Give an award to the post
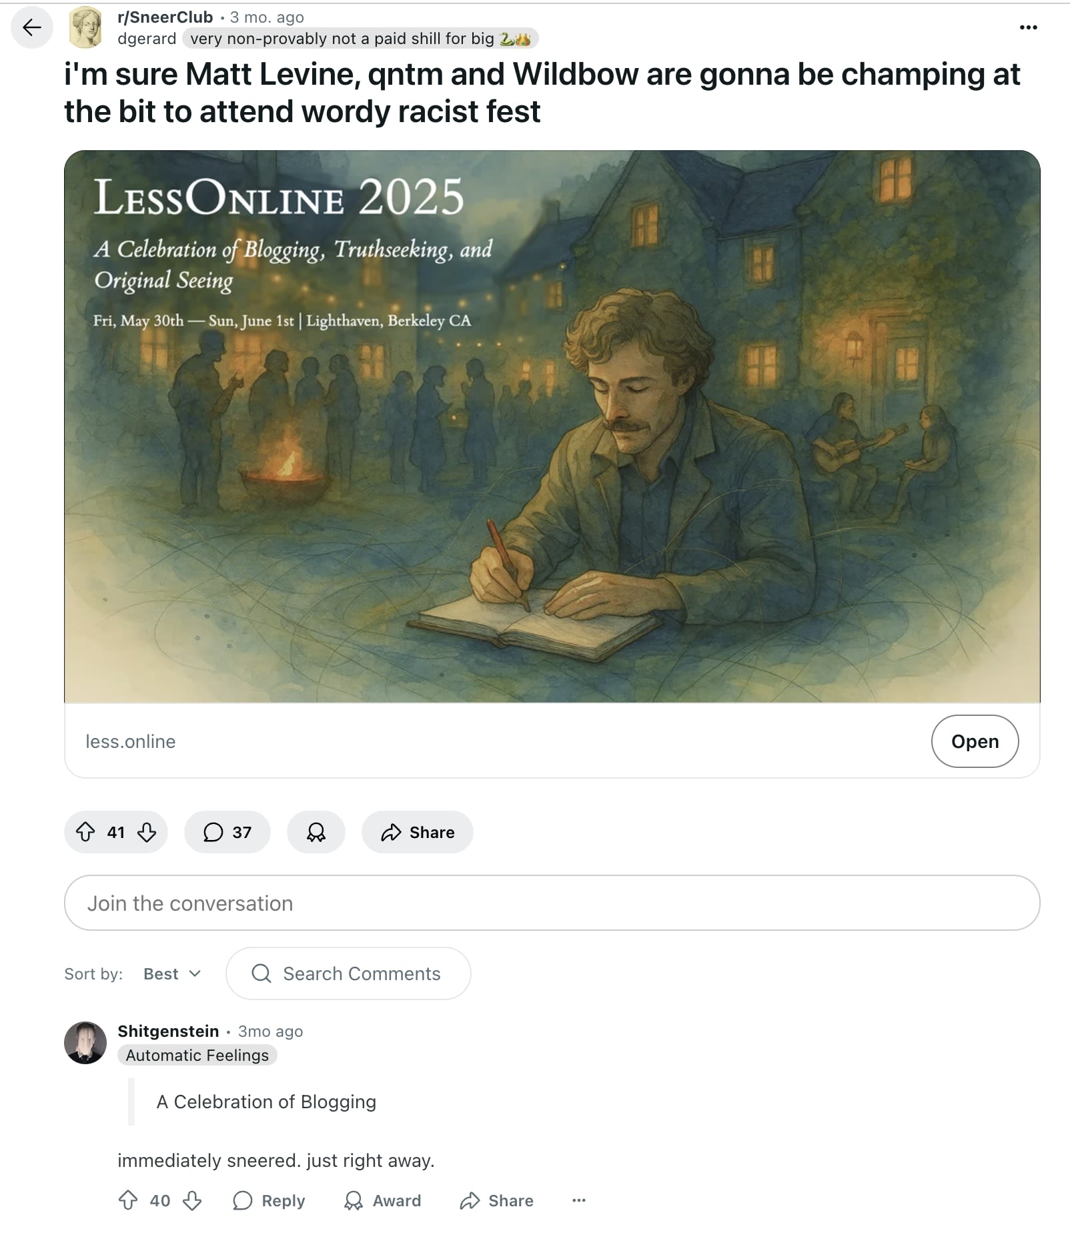This screenshot has width=1070, height=1237. [316, 832]
